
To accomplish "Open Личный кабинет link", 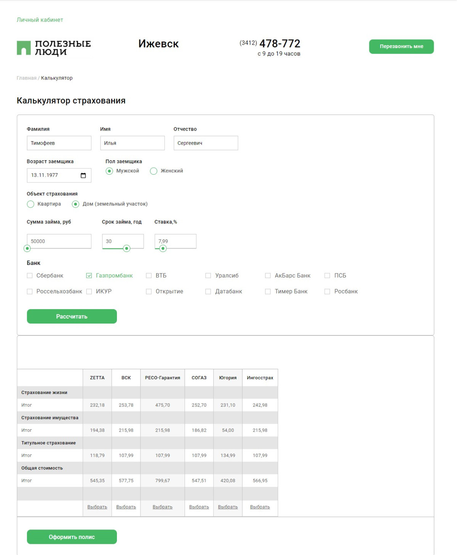I will (x=40, y=20).
